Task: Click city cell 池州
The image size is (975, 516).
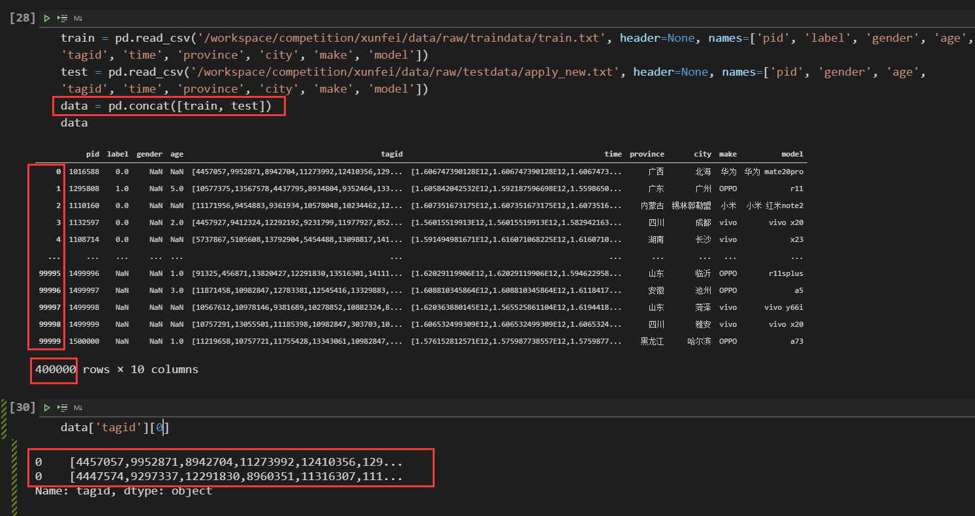Action: [704, 290]
